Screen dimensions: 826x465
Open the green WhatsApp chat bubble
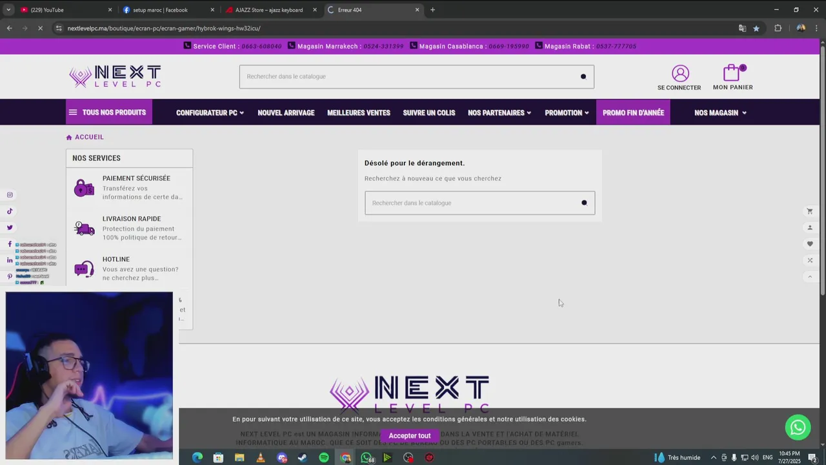coord(798,428)
